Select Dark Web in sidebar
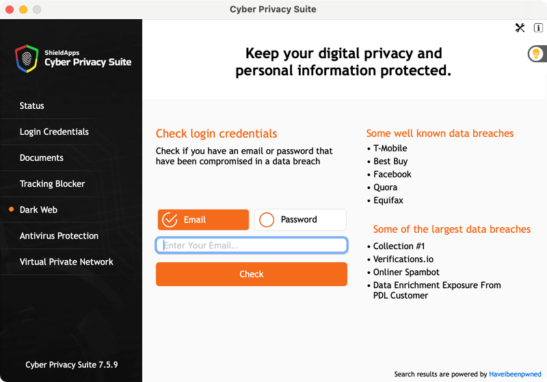Image resolution: width=547 pixels, height=382 pixels. coord(39,210)
